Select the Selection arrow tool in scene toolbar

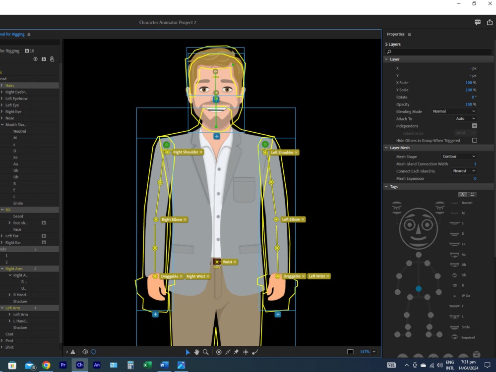pos(187,352)
